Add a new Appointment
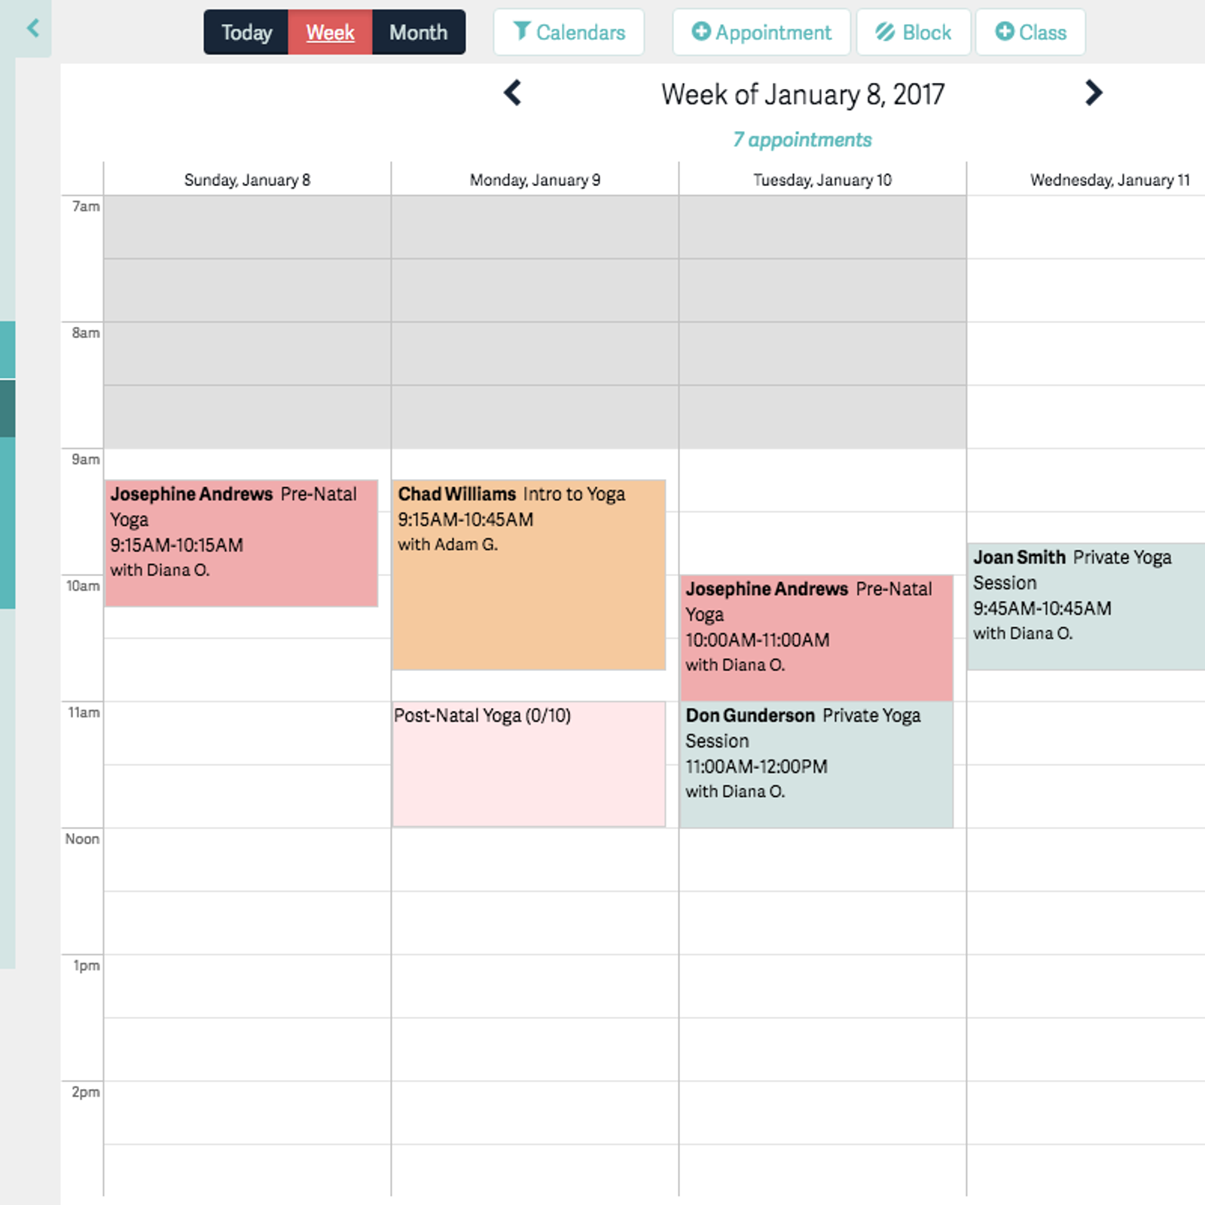Screen dimensions: 1205x1205 click(x=761, y=32)
